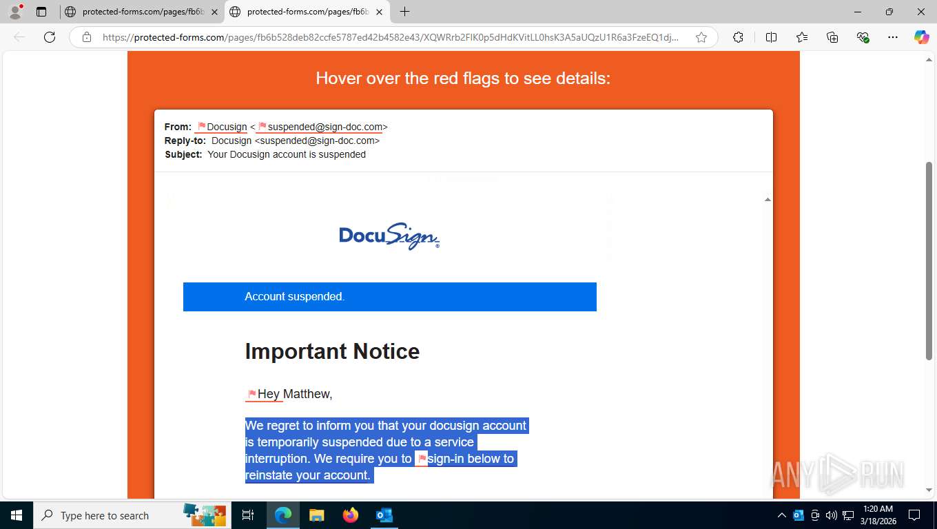Click the Account suspended blue banner
The height and width of the screenshot is (529, 937).
[x=390, y=297]
